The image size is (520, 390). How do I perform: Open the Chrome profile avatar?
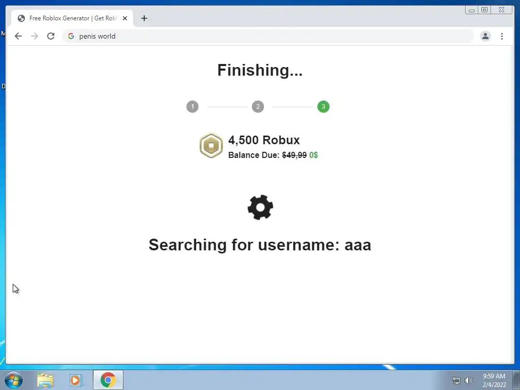click(485, 36)
